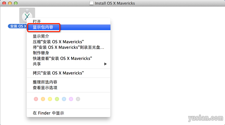Click the green zoom button of the window
Screen dimensions: 225x125
point(15,3)
